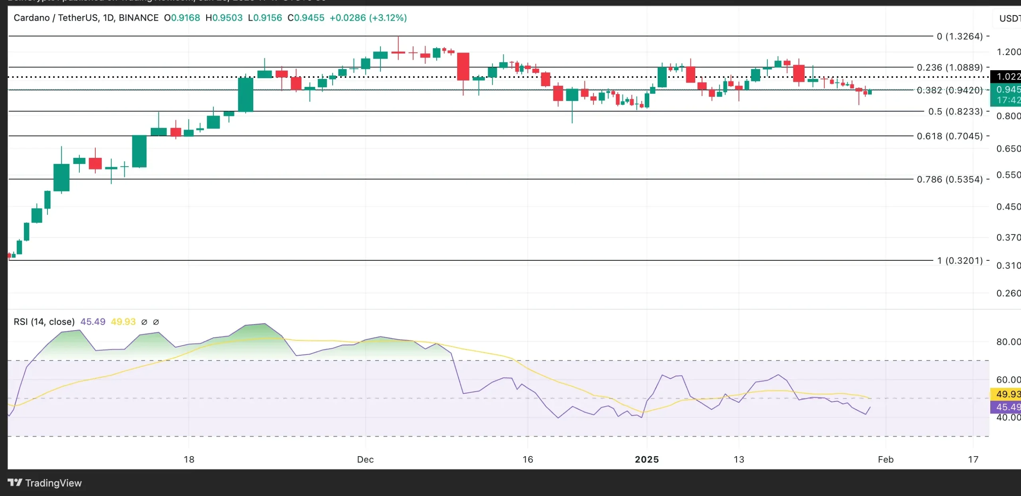Click the USDT currency label on price axis

click(1010, 18)
